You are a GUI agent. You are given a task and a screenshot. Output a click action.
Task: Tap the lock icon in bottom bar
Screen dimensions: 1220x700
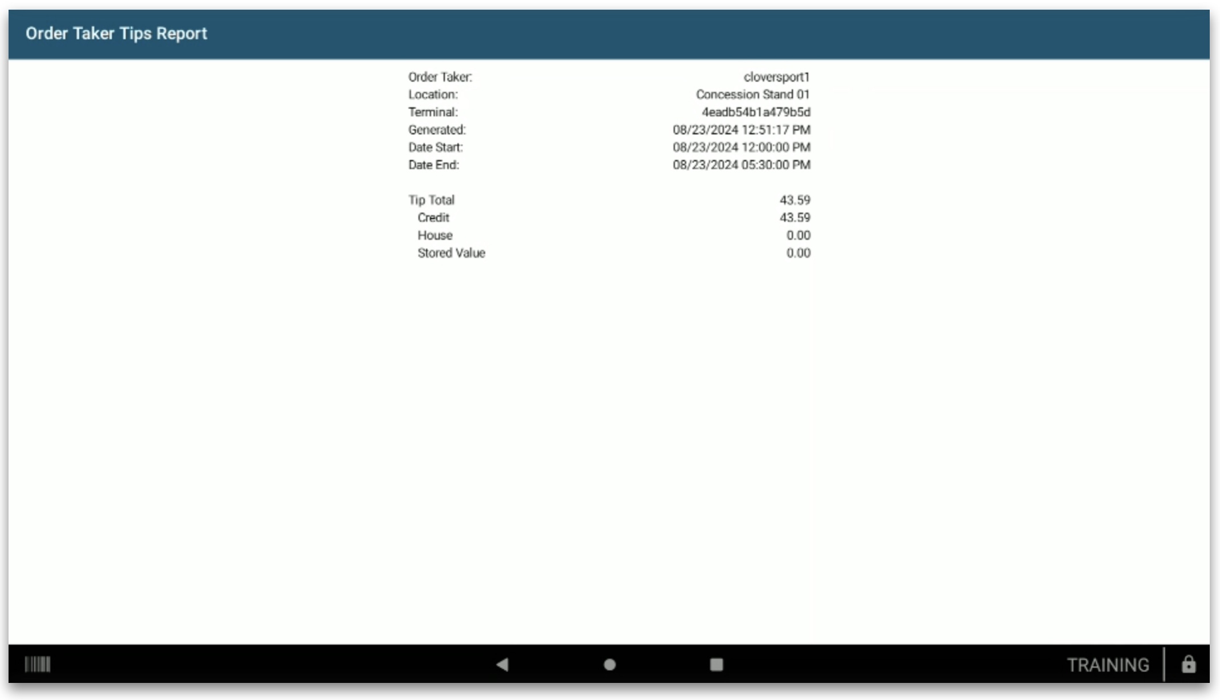[1188, 664]
